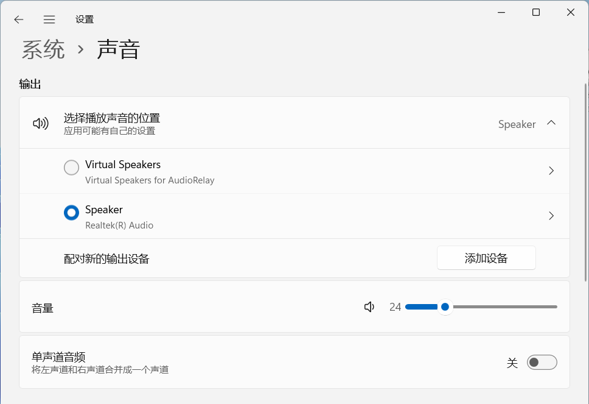The image size is (589, 404).
Task: Select the Speaker Realtek radio button
Action: pos(71,213)
